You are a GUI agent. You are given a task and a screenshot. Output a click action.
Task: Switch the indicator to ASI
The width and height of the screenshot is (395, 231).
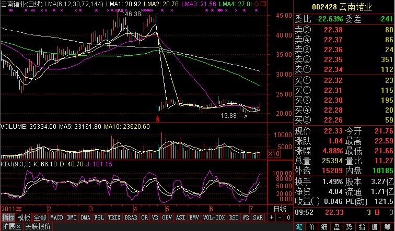(x=180, y=217)
